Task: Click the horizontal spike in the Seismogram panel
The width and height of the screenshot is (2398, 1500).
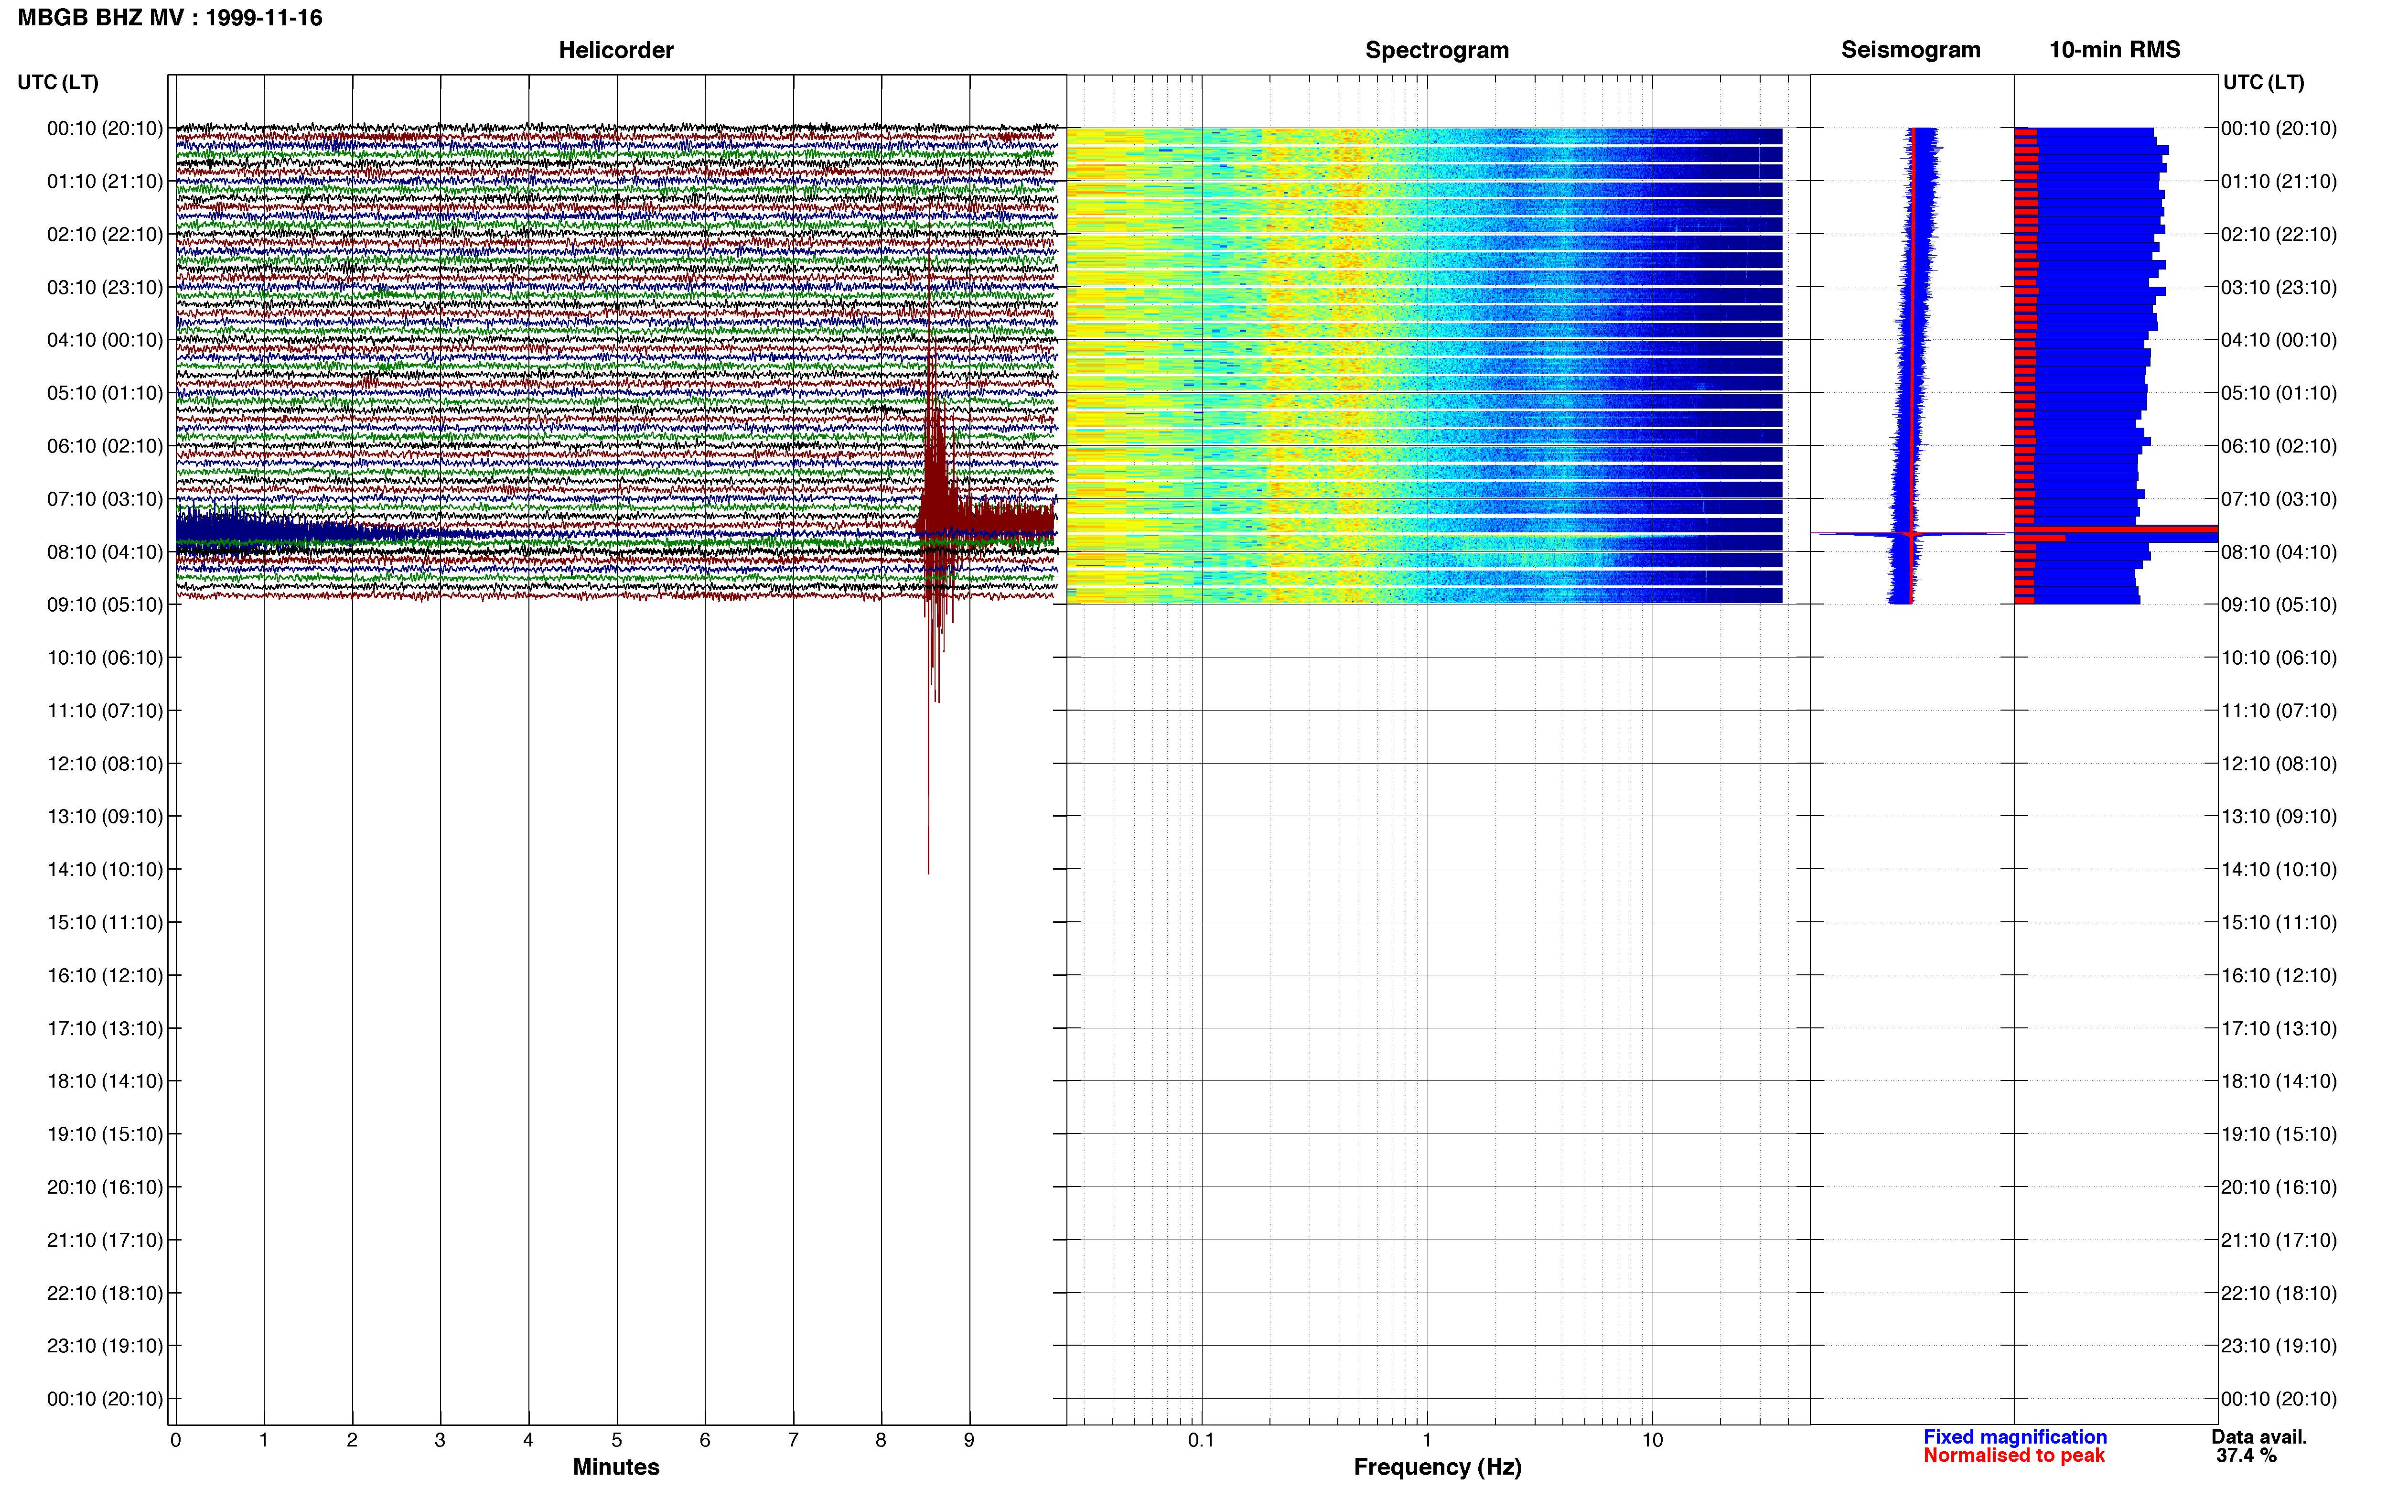Action: click(x=1911, y=534)
